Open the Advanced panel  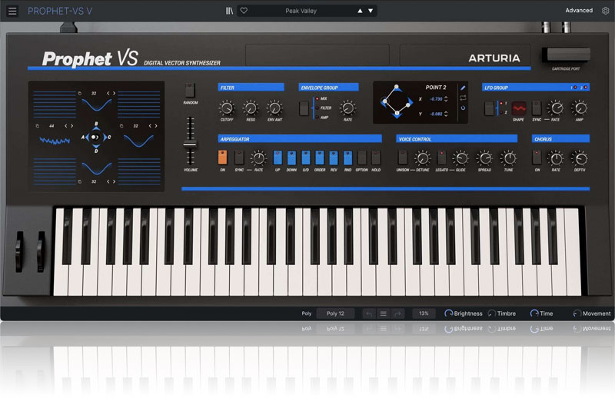pyautogui.click(x=579, y=11)
